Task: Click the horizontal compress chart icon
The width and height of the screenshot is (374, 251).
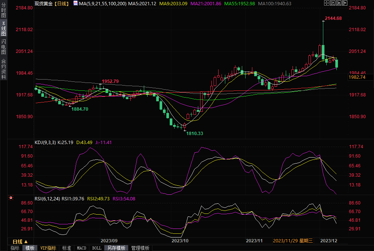Action: [x=333, y=3]
